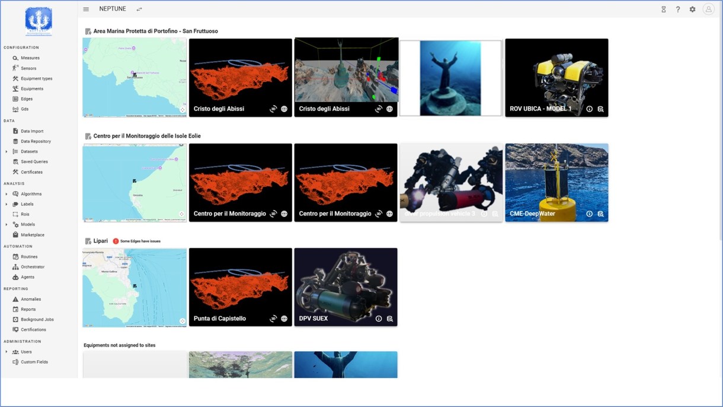Open Sensors in the Configuration menu
This screenshot has width=723, height=407.
(x=28, y=68)
